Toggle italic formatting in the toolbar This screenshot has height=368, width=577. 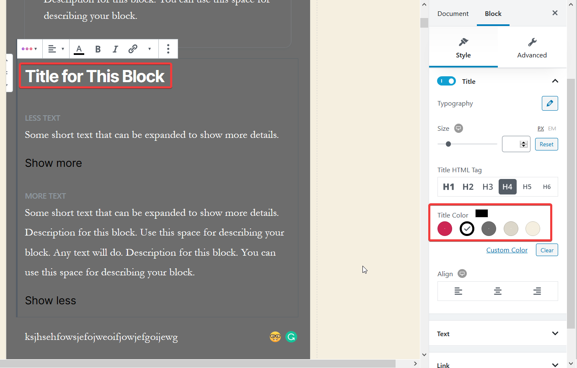click(x=115, y=49)
